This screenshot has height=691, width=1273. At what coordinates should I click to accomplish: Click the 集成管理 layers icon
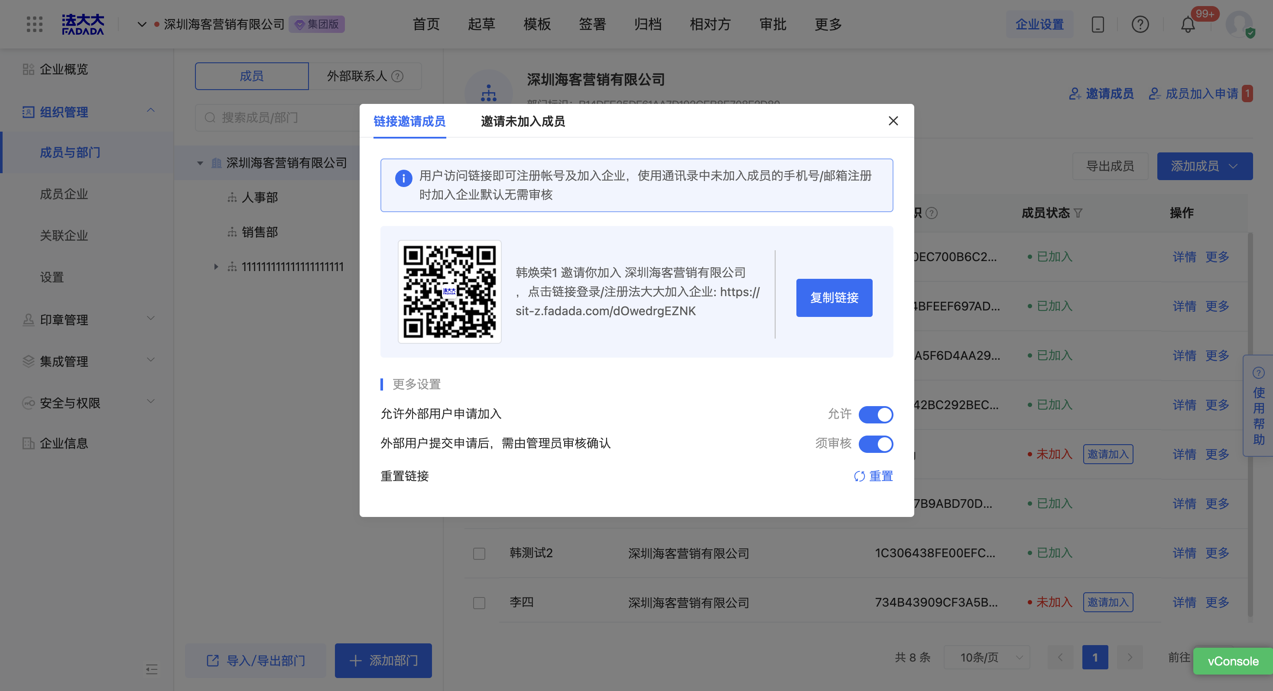pyautogui.click(x=28, y=362)
